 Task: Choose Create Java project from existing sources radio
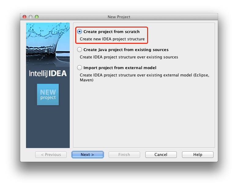[79, 50]
